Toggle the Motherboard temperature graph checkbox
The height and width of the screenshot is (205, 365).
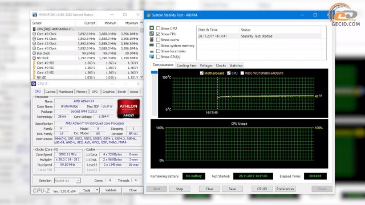pyautogui.click(x=201, y=73)
